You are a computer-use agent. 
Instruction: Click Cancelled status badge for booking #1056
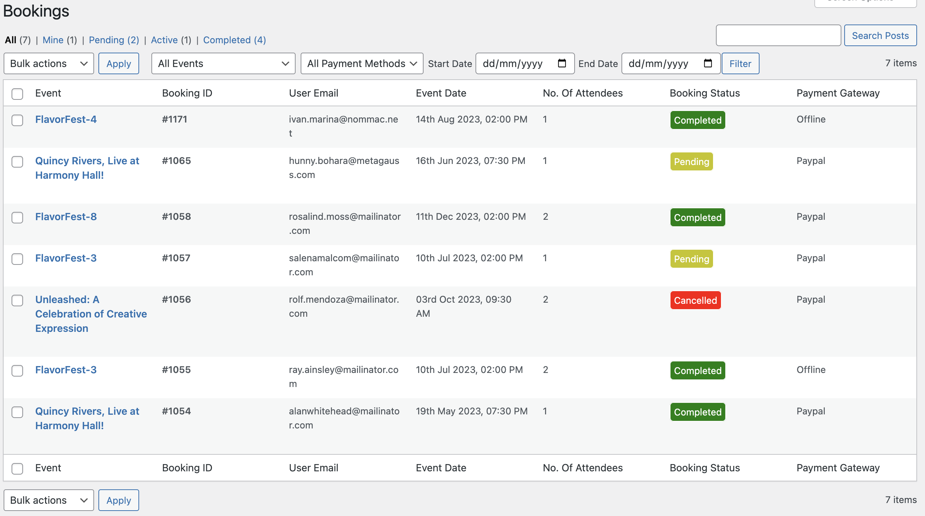click(695, 300)
